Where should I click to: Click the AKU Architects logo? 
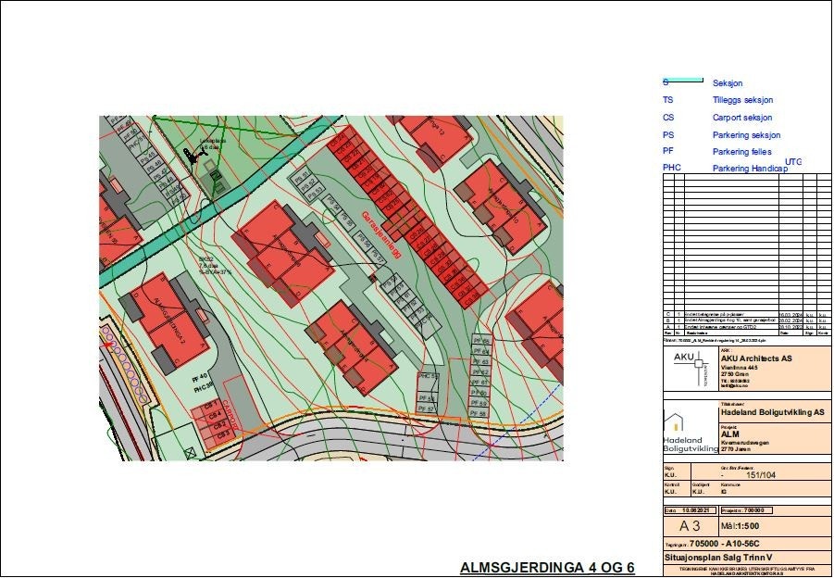691,371
